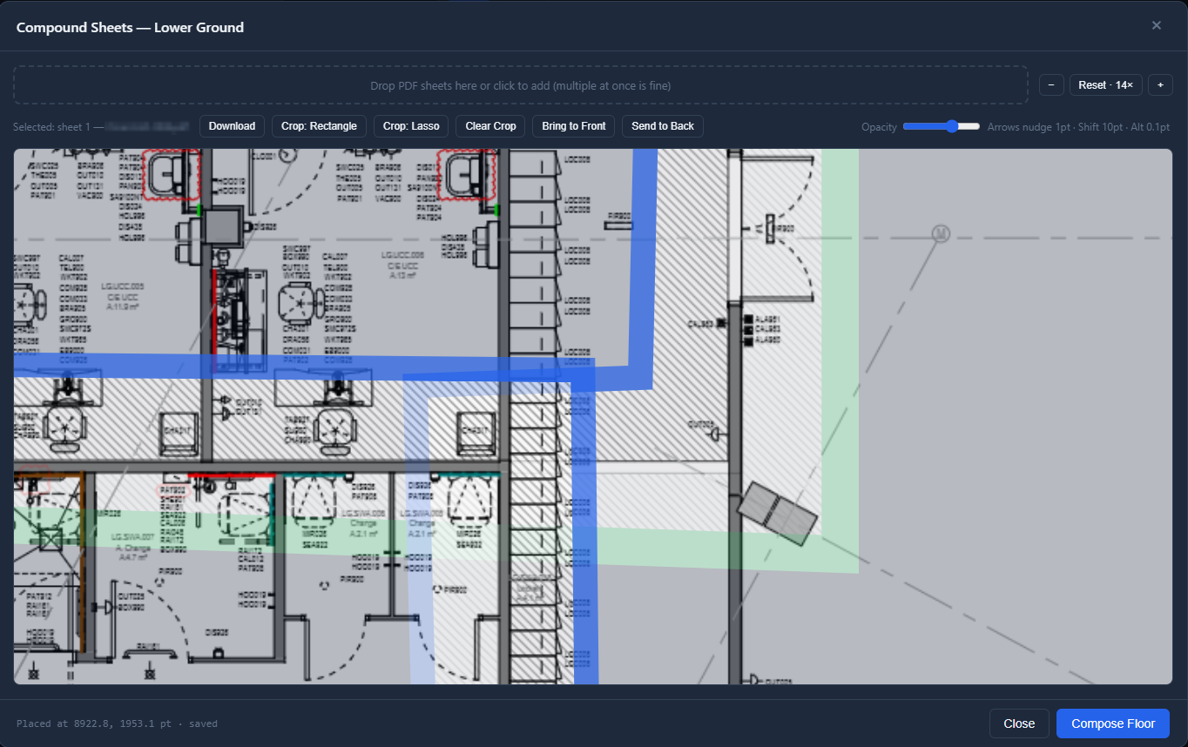Bring the selected sheet to front

[x=573, y=126]
